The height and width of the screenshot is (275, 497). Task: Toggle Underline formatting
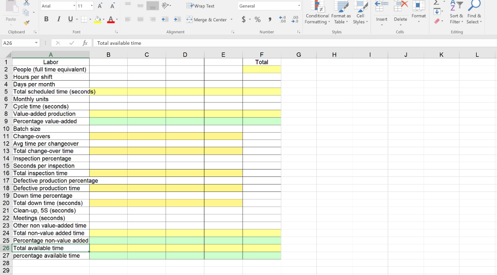pyautogui.click(x=70, y=19)
